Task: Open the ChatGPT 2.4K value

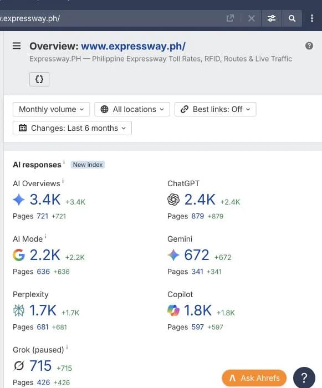Action: (x=200, y=200)
